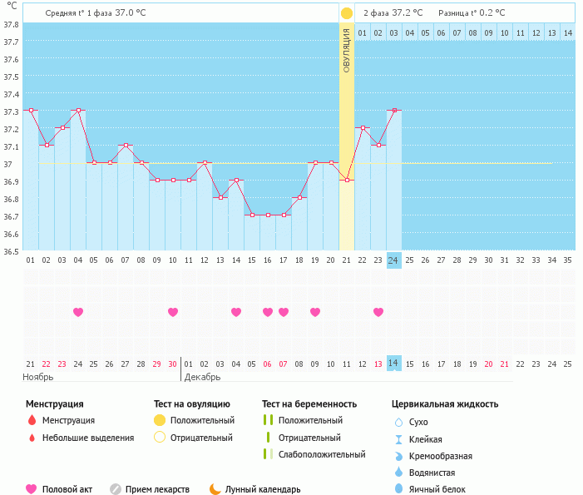583x495 pixels.
Task: Click the Небольшие выделения legend label
Action: [87, 438]
